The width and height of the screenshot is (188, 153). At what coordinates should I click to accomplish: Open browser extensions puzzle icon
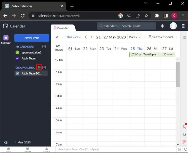click(x=157, y=16)
